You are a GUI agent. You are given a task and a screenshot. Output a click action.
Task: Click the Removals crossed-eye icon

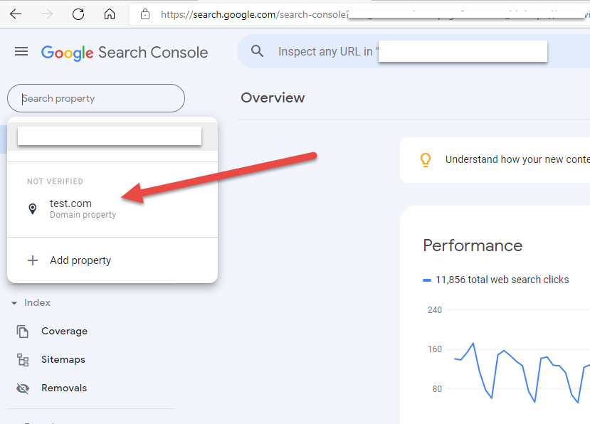pos(23,388)
